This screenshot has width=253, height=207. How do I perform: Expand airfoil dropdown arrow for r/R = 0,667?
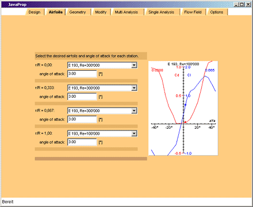click(134, 110)
